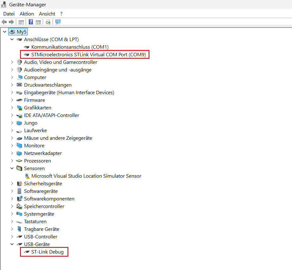
Task: Click the Forward arrow toolbar icon
Action: click(11, 22)
